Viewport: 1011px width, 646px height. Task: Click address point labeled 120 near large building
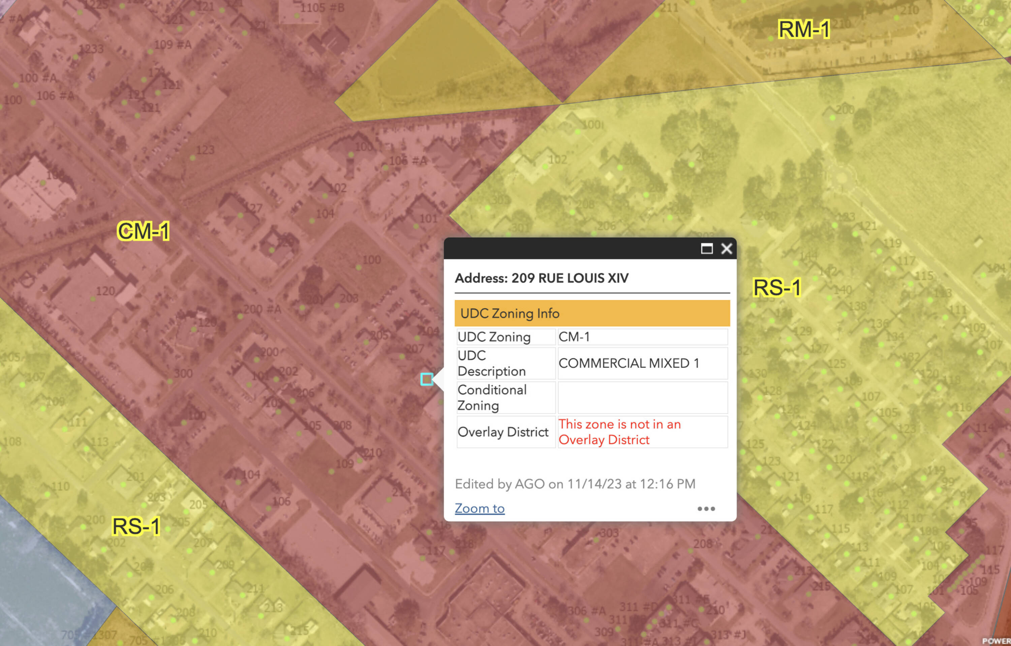(x=94, y=299)
